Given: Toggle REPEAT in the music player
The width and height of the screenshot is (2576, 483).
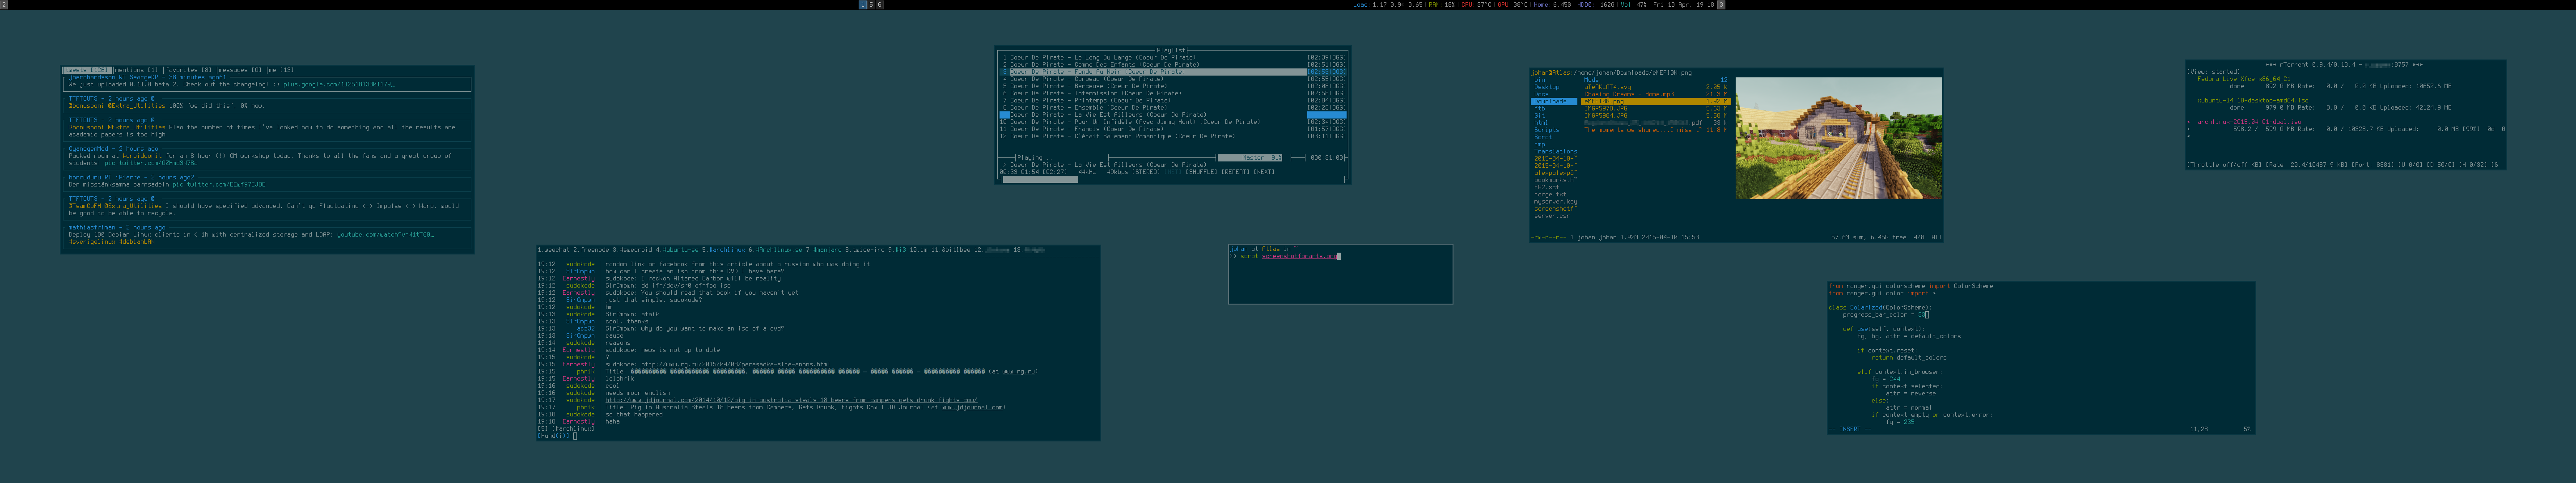Looking at the screenshot, I should click(x=1236, y=172).
